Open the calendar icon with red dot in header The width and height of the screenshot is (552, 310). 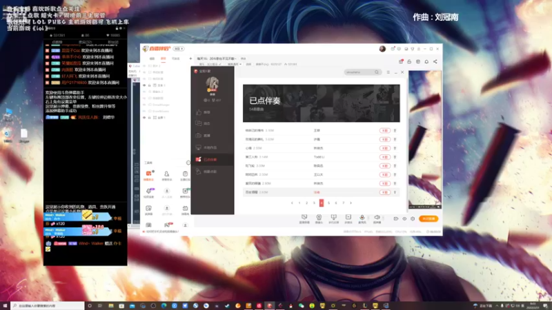coord(401,61)
